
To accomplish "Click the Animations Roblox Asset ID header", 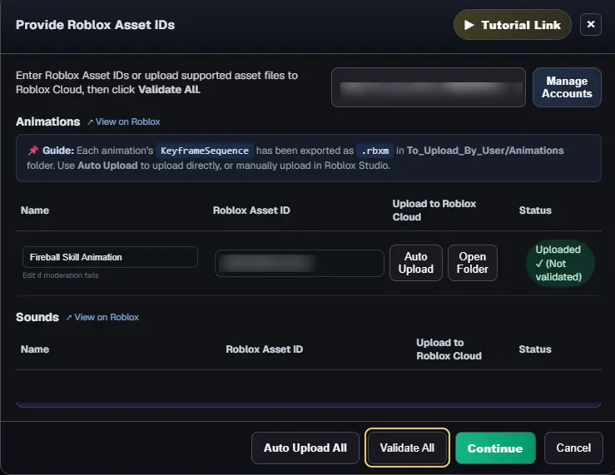I will (251, 210).
